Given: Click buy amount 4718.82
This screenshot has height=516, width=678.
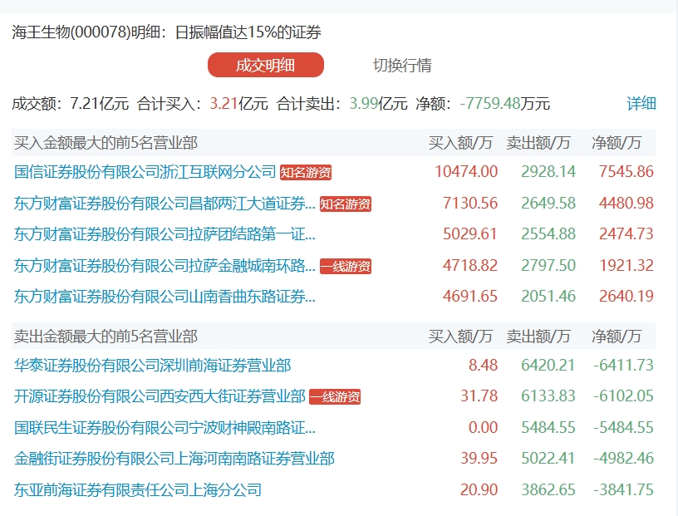Looking at the screenshot, I should (470, 266).
